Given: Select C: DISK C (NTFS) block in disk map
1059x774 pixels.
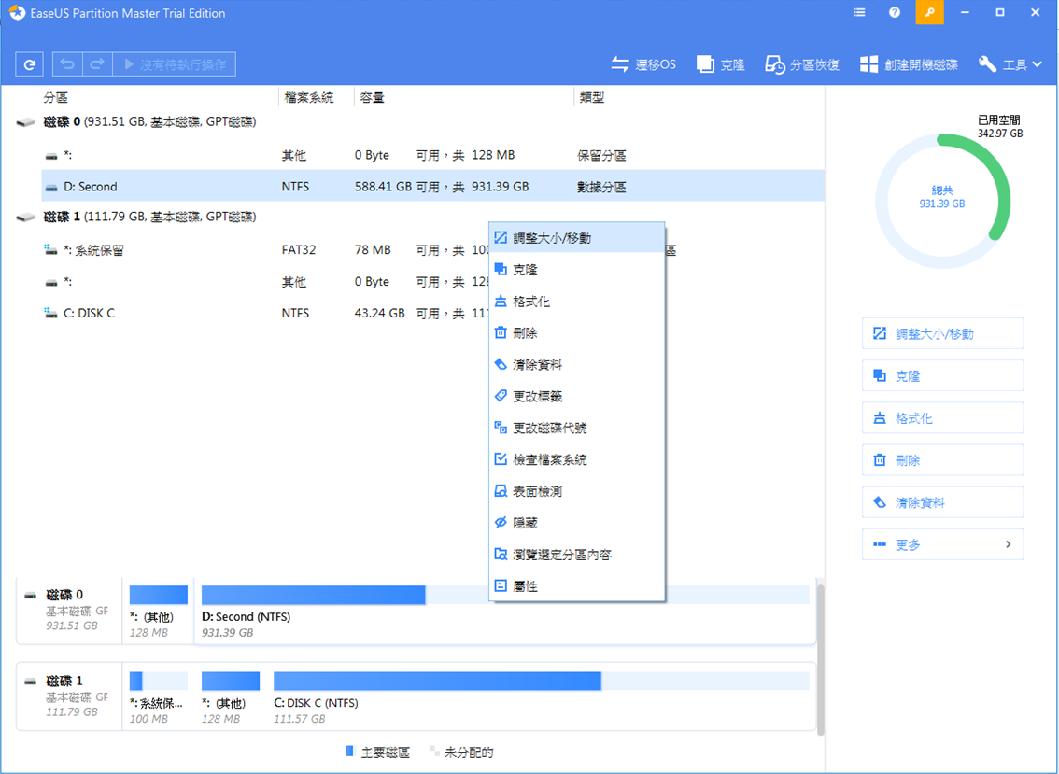Looking at the screenshot, I should (x=541, y=697).
